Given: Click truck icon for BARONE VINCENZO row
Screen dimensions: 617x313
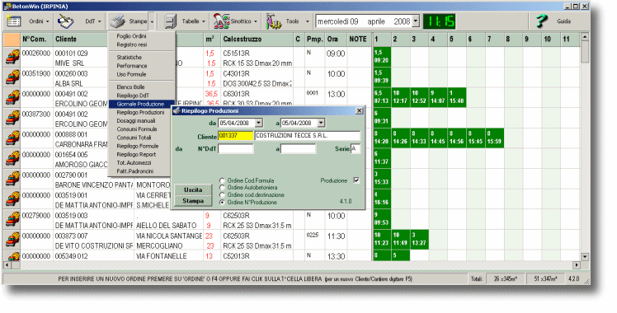Looking at the screenshot, I should pos(12,180).
